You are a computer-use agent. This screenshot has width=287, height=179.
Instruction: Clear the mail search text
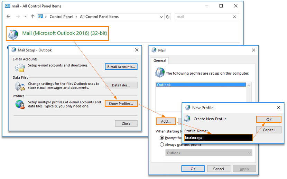tap(234, 17)
